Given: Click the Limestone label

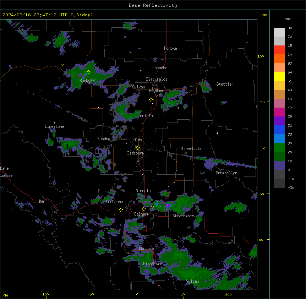Looking at the screenshot, I should [54, 126].
